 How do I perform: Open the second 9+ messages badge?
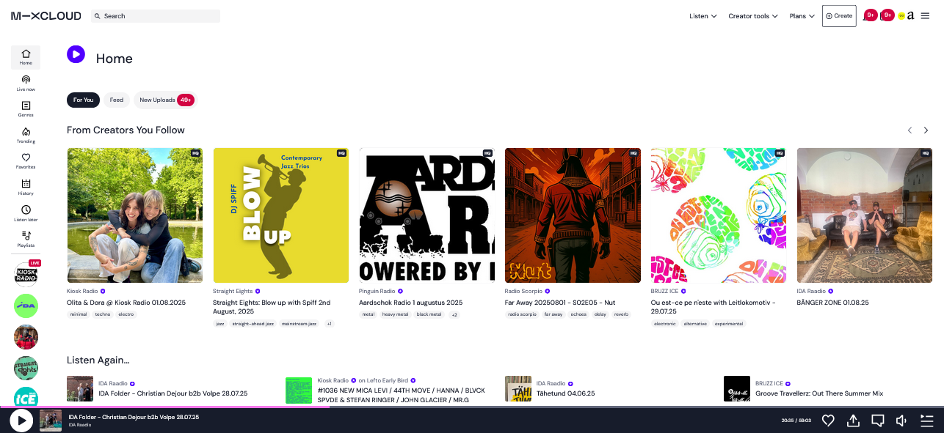tap(887, 15)
